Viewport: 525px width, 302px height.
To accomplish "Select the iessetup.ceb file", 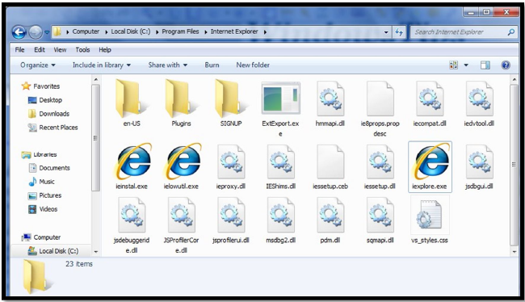I will [x=330, y=167].
